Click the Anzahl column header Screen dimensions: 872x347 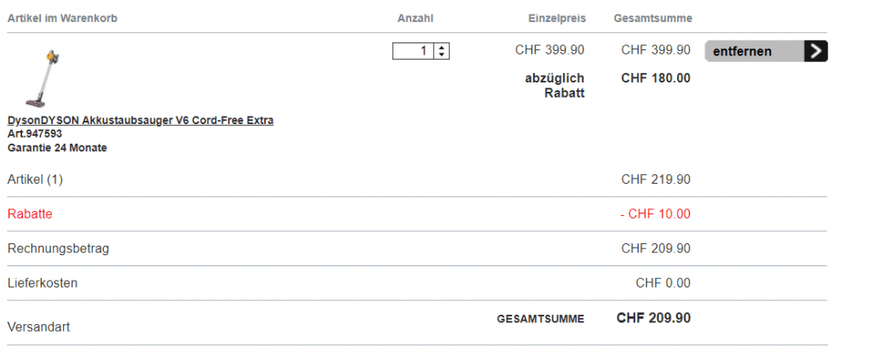pyautogui.click(x=416, y=18)
